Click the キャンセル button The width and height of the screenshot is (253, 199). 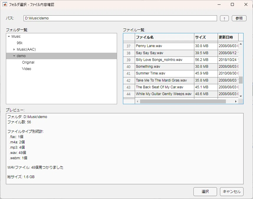(x=231, y=192)
